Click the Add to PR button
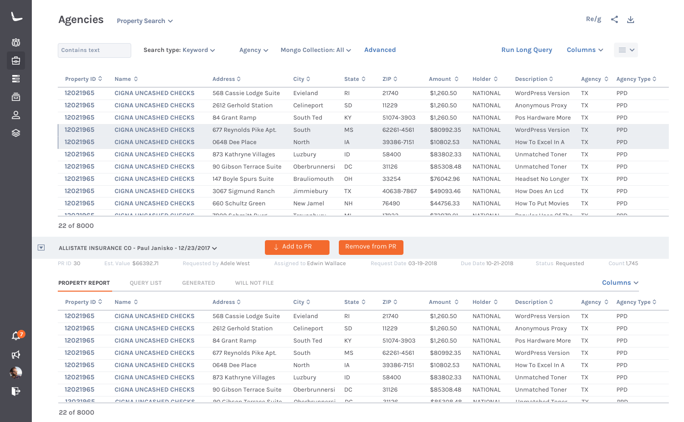This screenshot has height=422, width=684. 297,247
